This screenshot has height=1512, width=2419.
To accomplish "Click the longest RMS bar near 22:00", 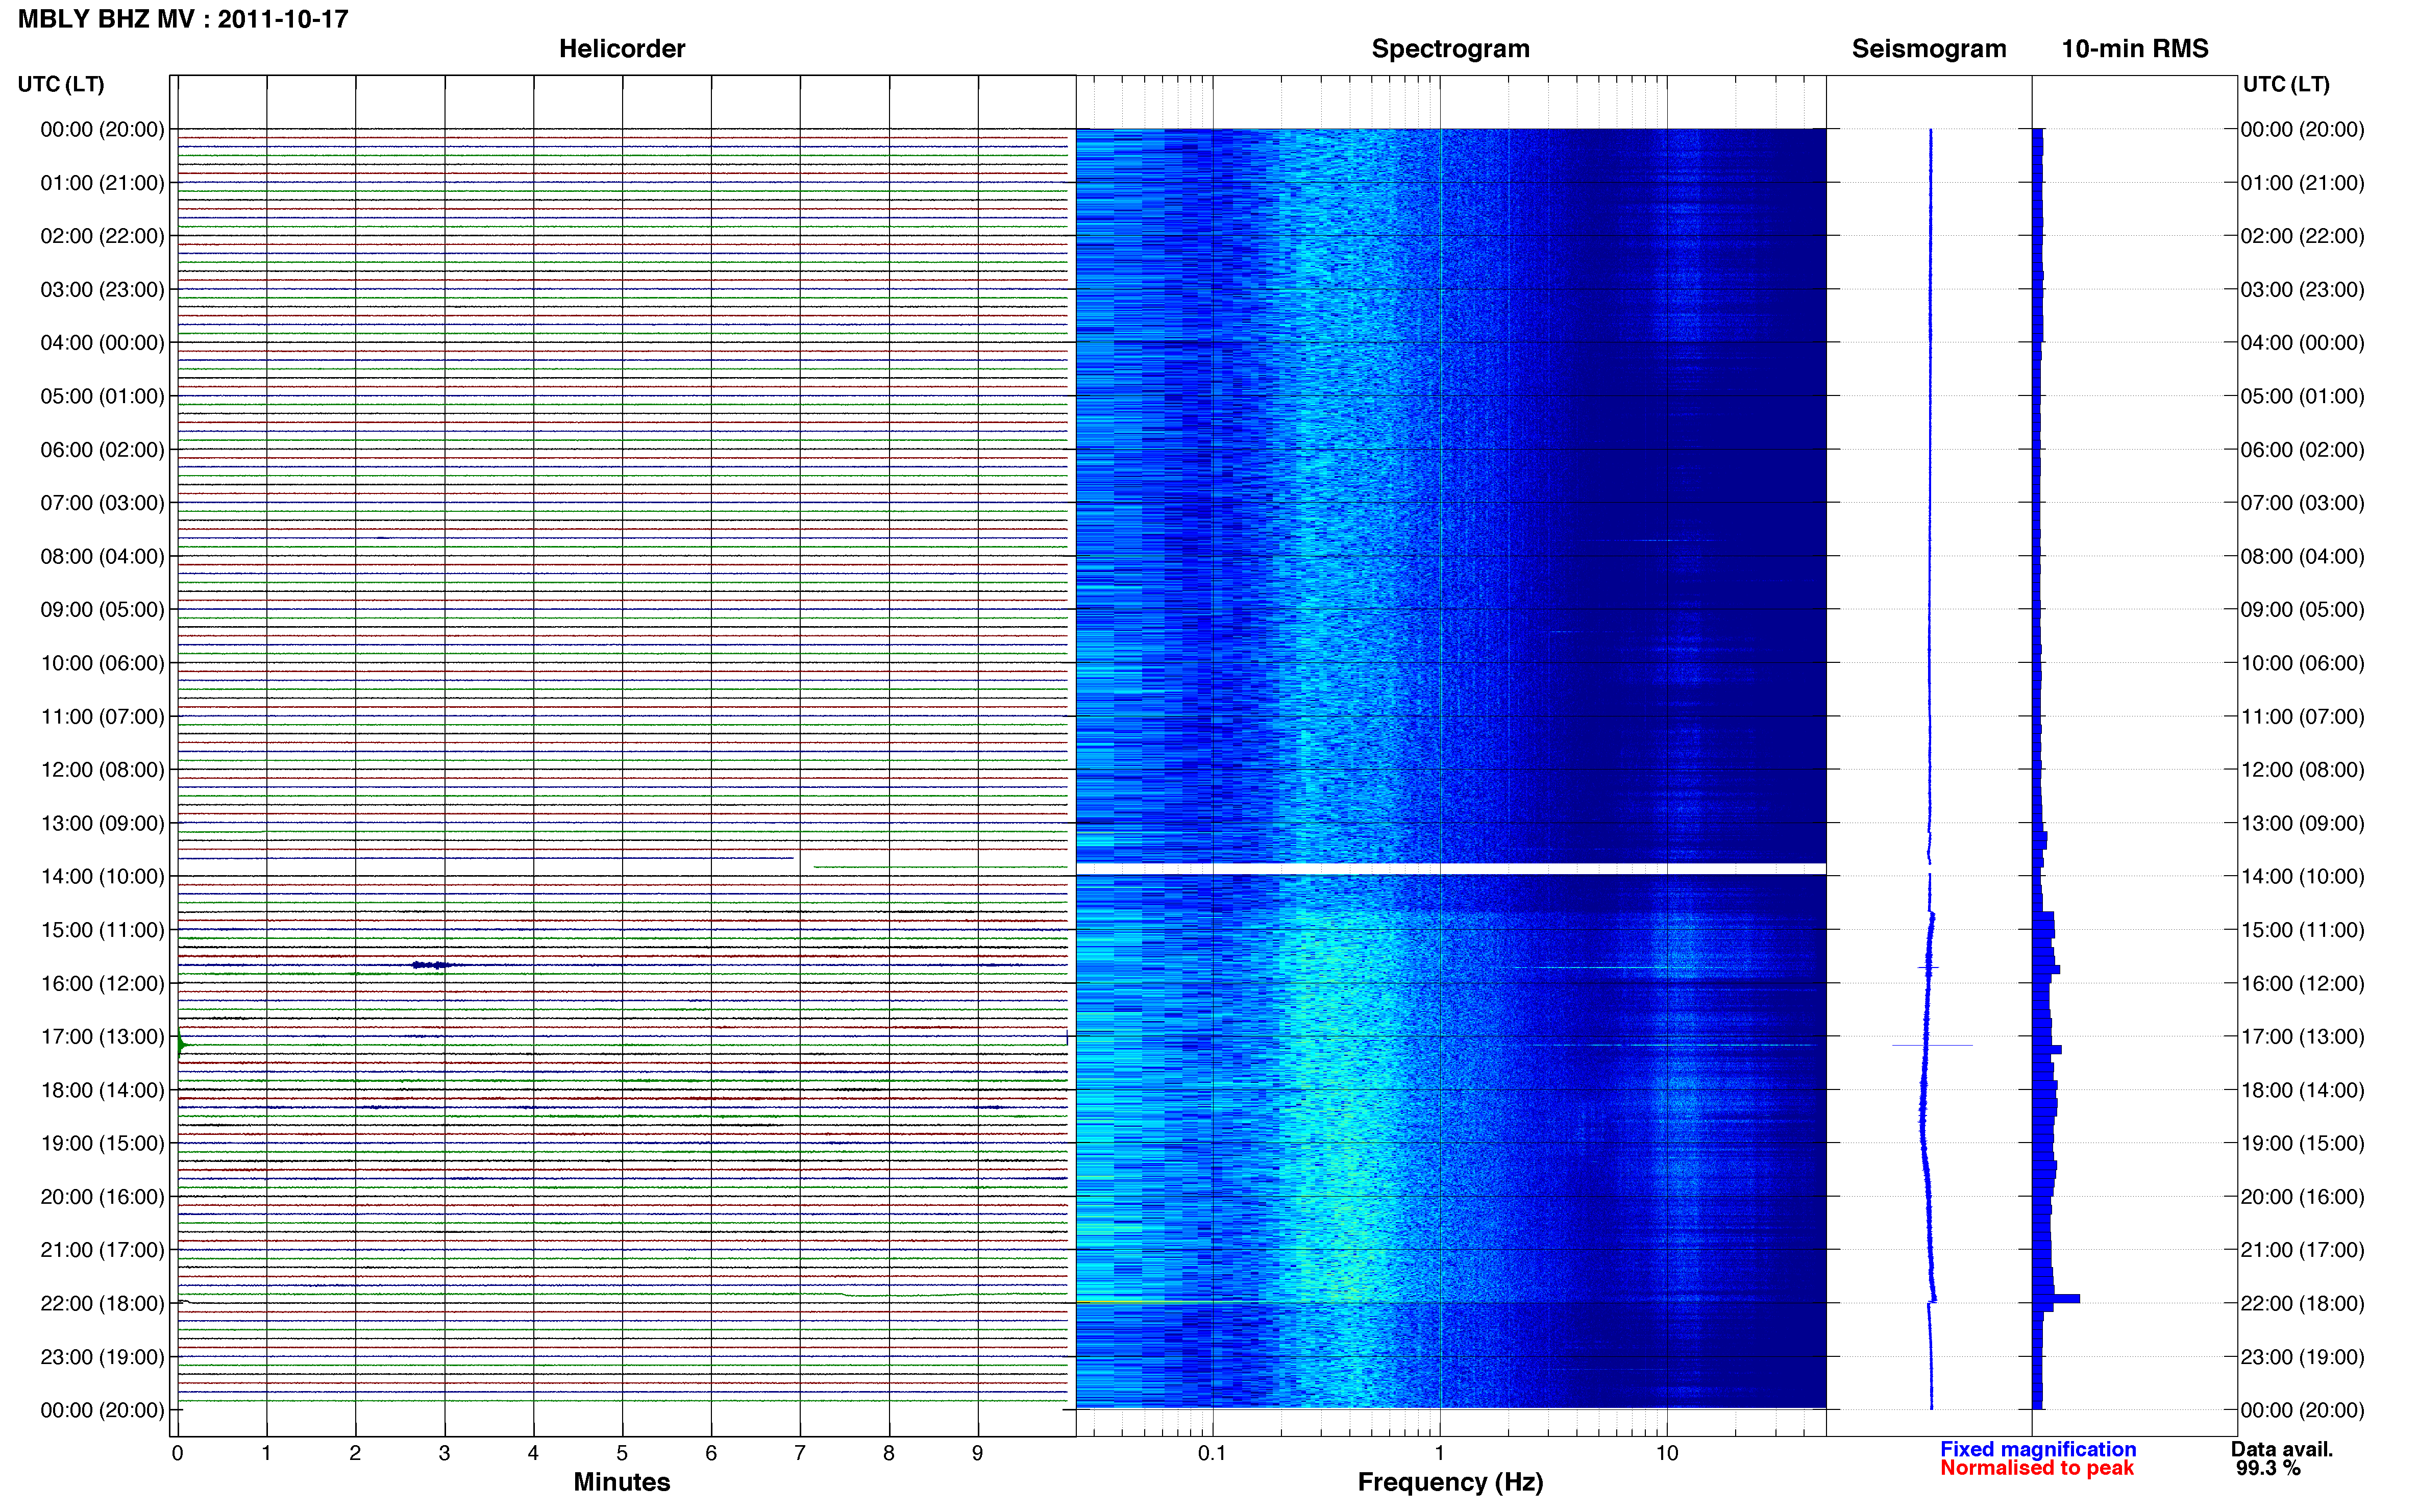I will pos(2056,1299).
